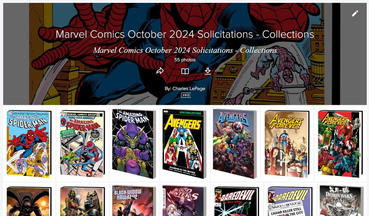Image resolution: width=369 pixels, height=216 pixels.
Task: Open Amazing Spider-Man Green Goblin cover thumbnail
Action: click(x=134, y=144)
